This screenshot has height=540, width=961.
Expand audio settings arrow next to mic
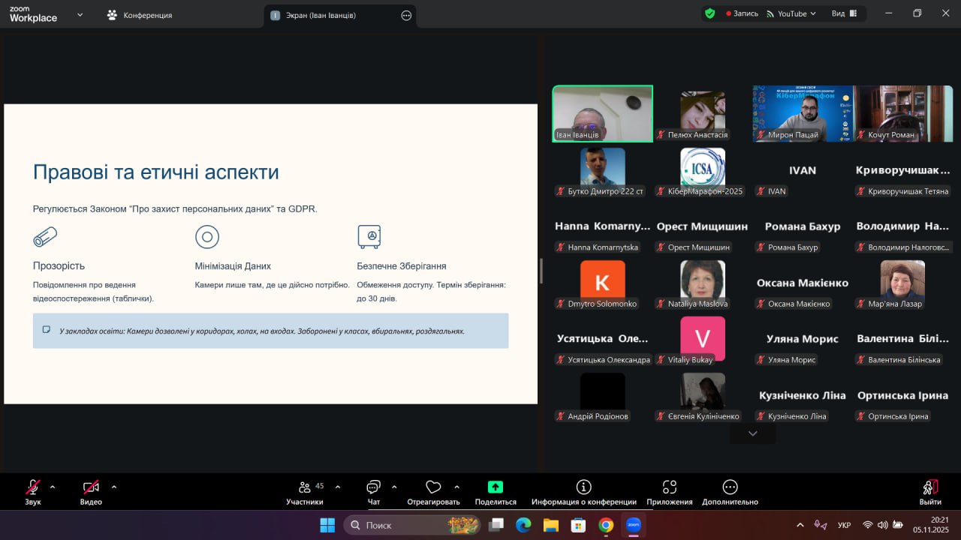(x=53, y=487)
